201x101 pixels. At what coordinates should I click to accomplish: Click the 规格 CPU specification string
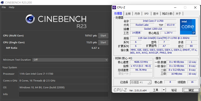[x=164, y=38]
